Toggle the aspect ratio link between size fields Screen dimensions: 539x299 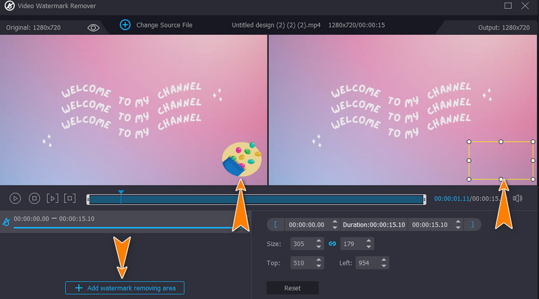pyautogui.click(x=331, y=243)
